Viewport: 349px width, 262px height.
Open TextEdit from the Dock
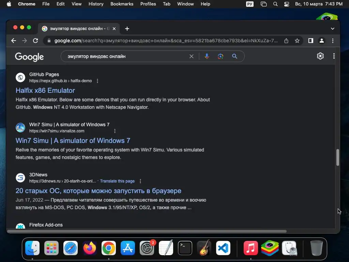click(166, 248)
